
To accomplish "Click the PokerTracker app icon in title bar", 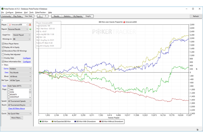I will click(x=2, y=9).
